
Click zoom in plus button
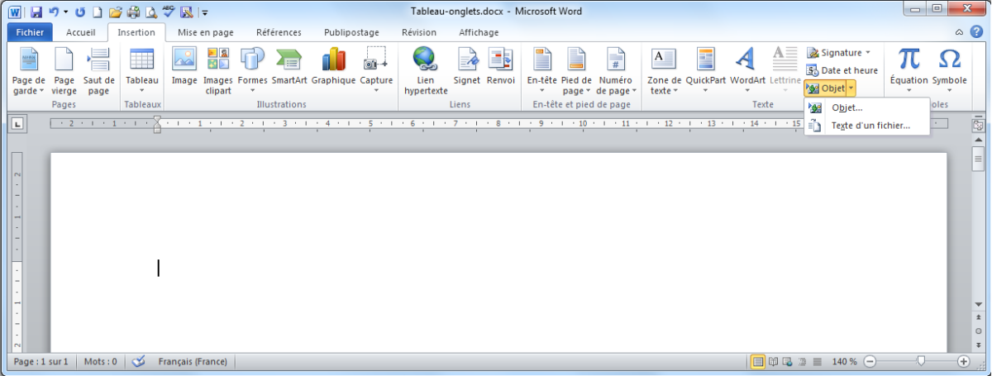point(963,362)
